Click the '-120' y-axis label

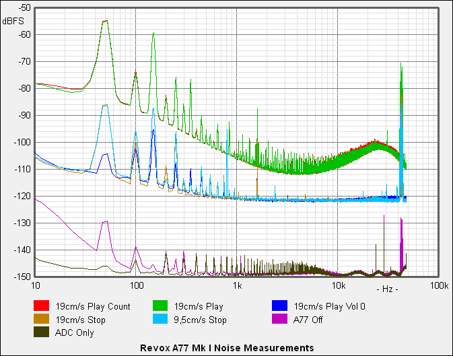(22, 196)
